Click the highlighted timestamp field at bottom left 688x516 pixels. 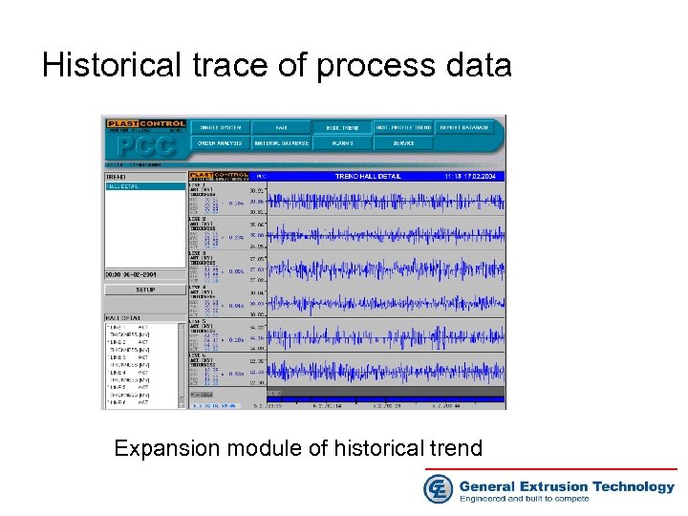point(215,406)
